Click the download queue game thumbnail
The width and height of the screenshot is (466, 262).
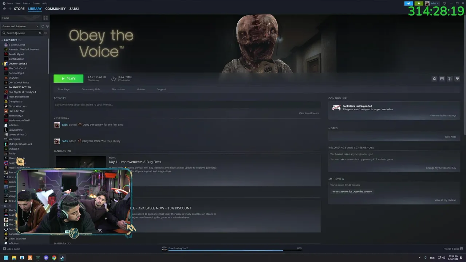pos(164,249)
